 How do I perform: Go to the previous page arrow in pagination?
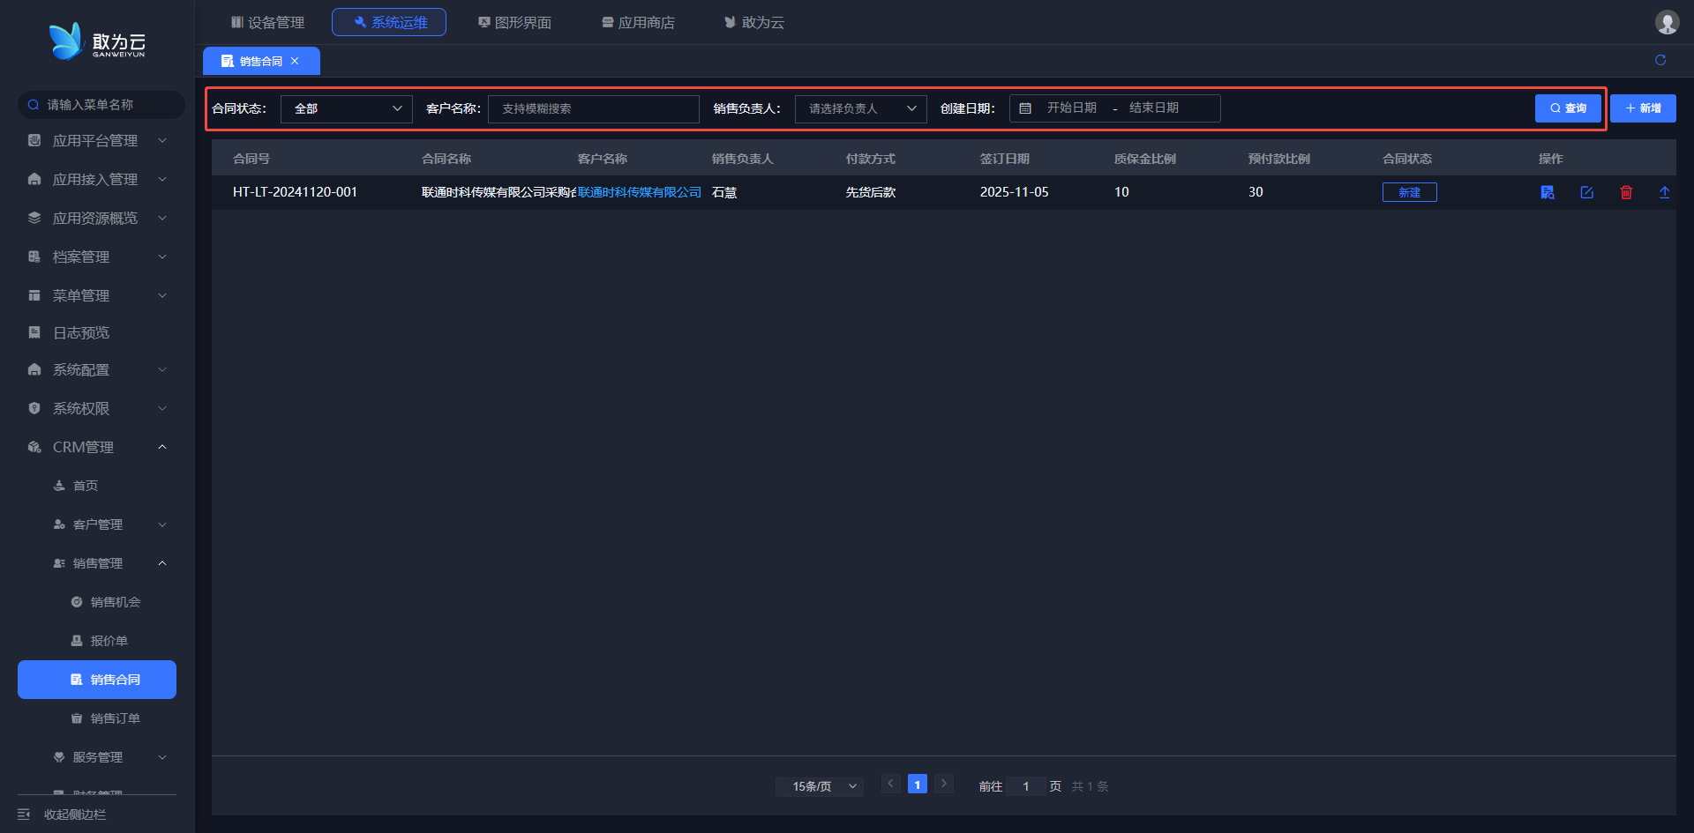891,784
